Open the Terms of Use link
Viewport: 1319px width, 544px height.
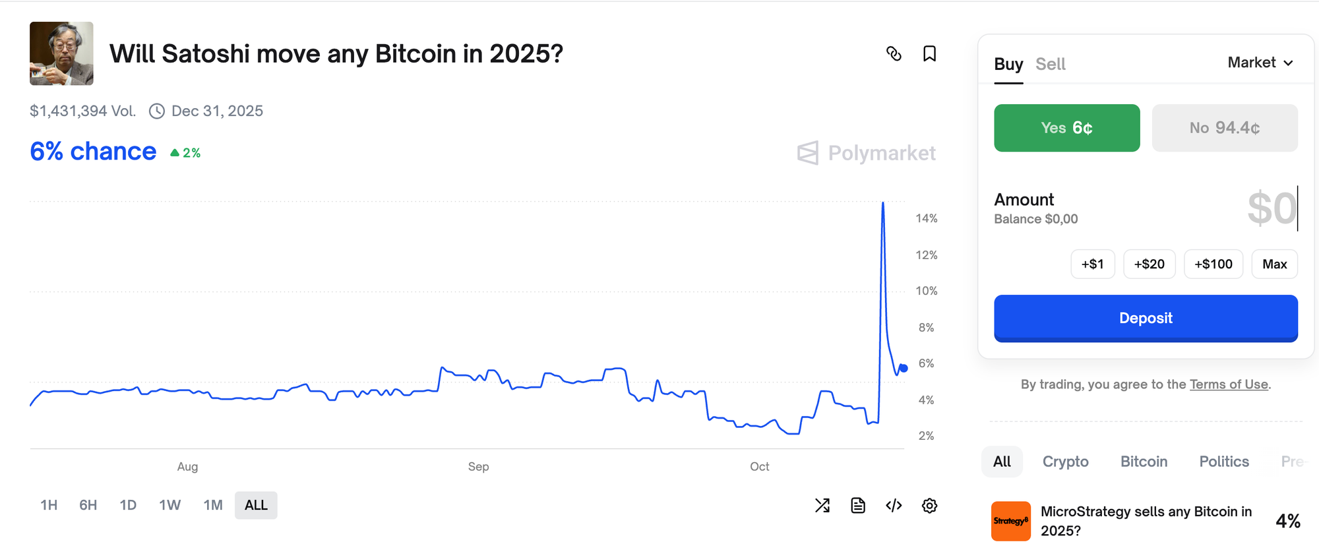pyautogui.click(x=1229, y=384)
